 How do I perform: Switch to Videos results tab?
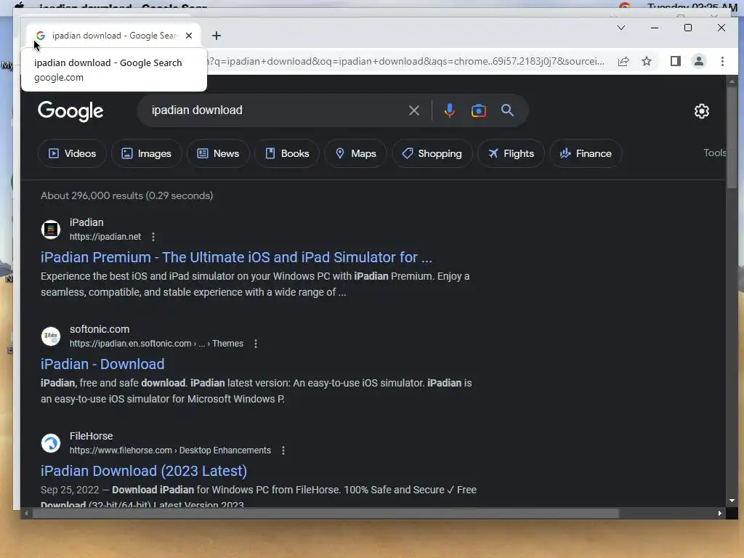pos(72,153)
